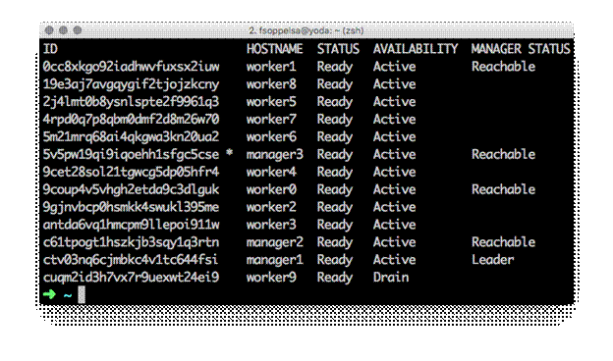This screenshot has height=361, width=613.
Task: Click hostname worker4
Action: pyautogui.click(x=271, y=172)
